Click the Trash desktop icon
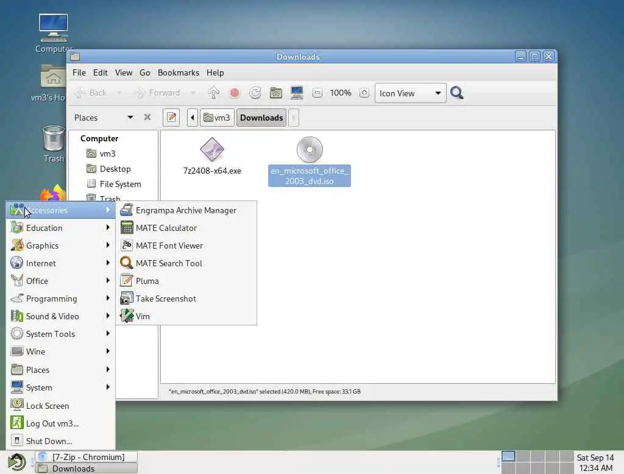Screen dimensions: 624x474 54,144
